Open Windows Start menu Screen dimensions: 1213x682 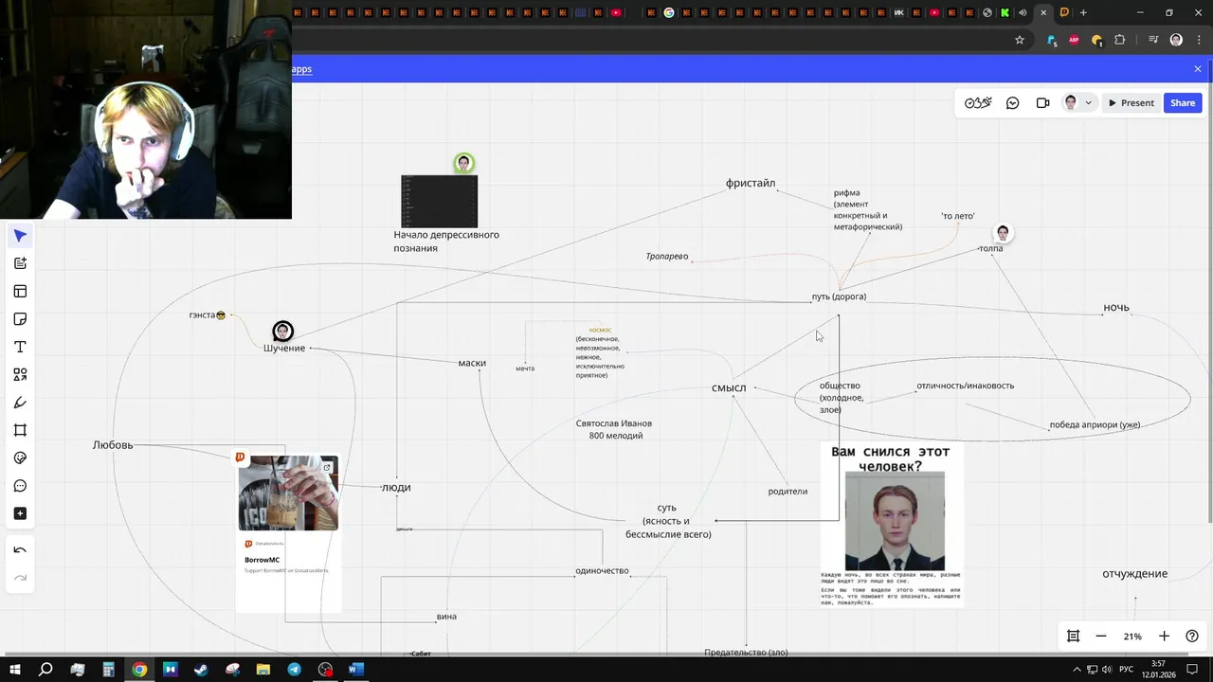pyautogui.click(x=14, y=670)
